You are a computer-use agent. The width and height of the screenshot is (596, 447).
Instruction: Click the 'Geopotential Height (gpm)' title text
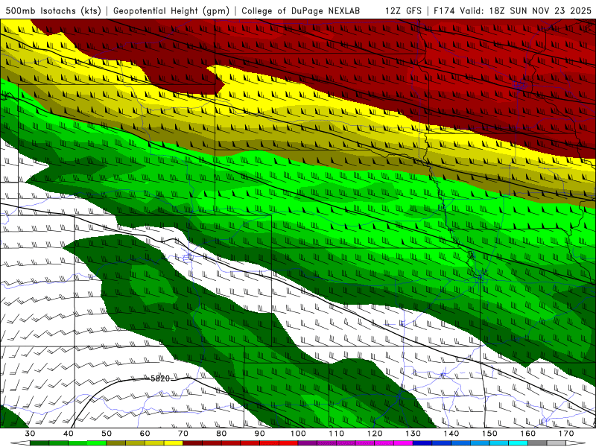pos(171,11)
